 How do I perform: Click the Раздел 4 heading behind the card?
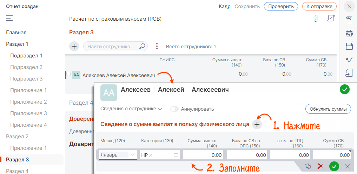(x=81, y=103)
